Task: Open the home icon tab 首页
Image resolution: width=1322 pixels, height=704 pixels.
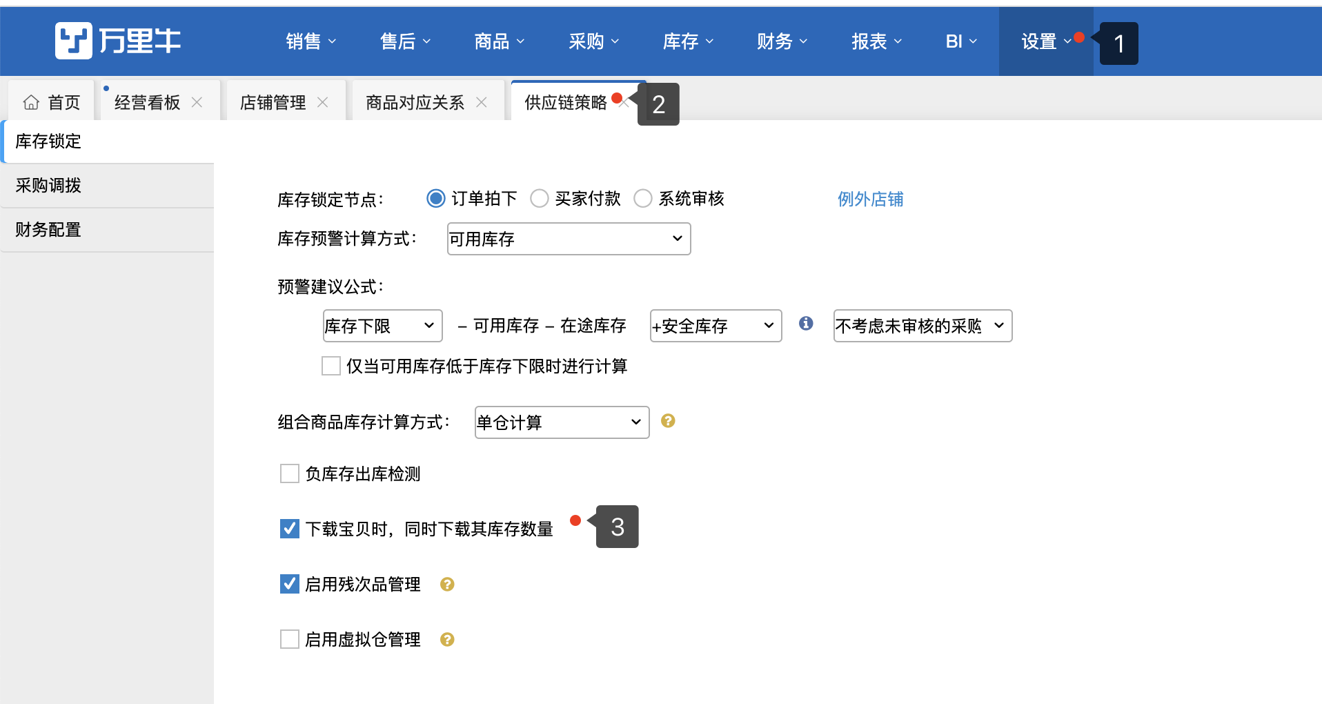Action: click(x=52, y=102)
